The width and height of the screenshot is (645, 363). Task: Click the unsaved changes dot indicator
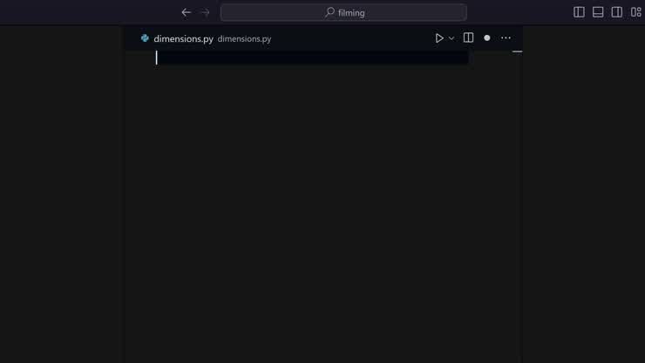click(x=487, y=38)
